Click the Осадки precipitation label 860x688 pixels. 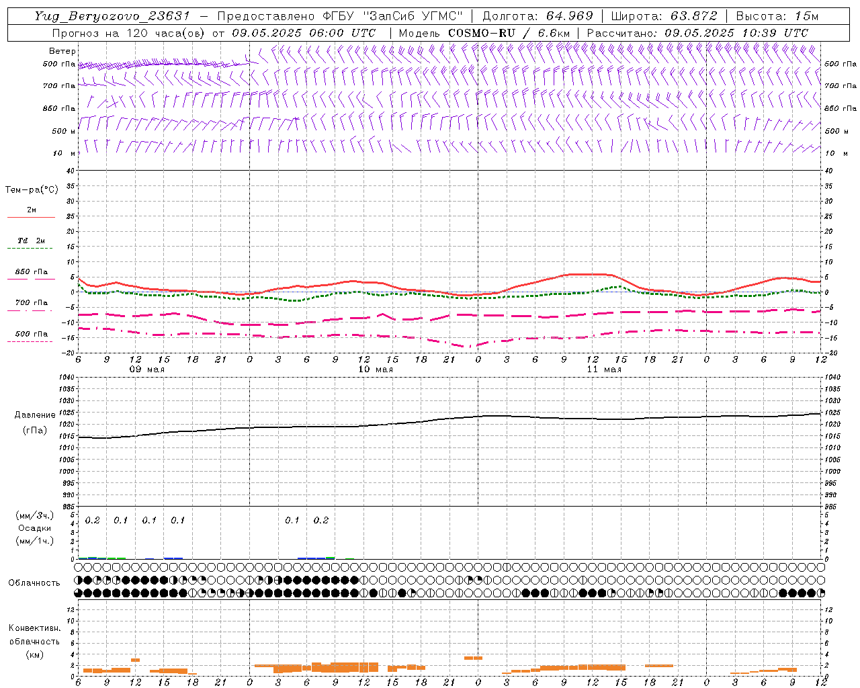click(34, 528)
